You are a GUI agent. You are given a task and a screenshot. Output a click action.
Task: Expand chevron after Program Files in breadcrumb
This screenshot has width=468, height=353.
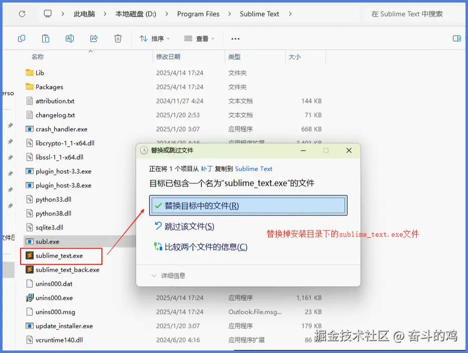(229, 14)
